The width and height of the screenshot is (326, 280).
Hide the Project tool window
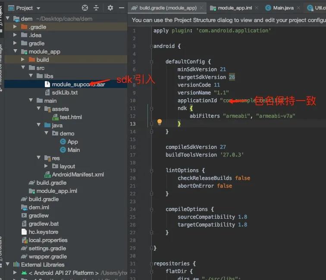(x=121, y=8)
